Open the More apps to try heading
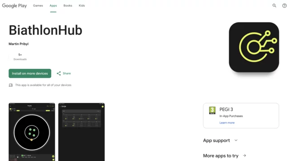 221,156
